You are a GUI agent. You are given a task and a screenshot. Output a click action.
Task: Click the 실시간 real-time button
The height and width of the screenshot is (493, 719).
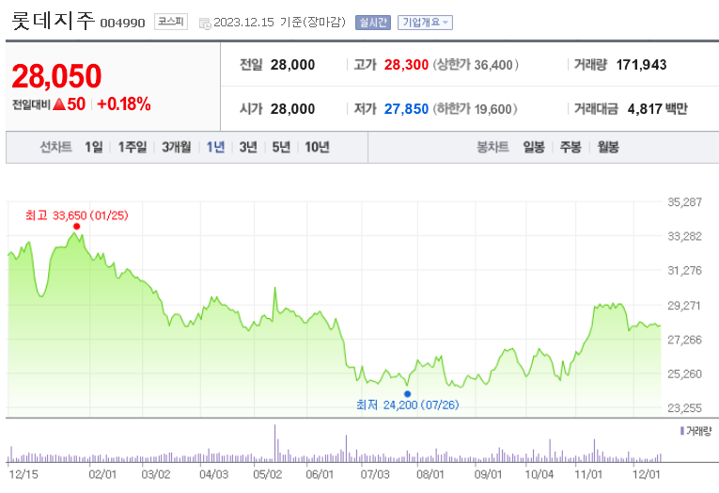373,22
